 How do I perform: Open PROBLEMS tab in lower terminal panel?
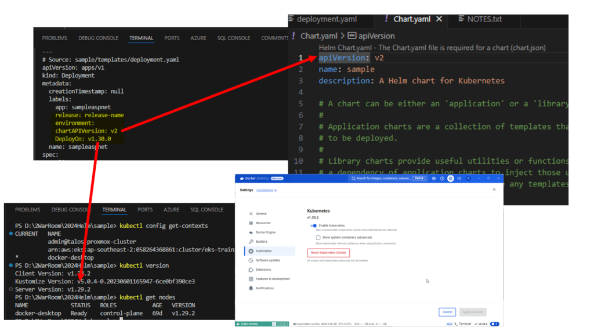coord(28,210)
